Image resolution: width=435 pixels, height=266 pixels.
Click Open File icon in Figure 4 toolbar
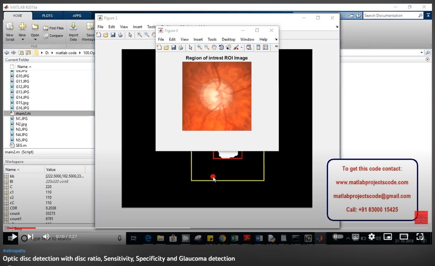click(166, 48)
